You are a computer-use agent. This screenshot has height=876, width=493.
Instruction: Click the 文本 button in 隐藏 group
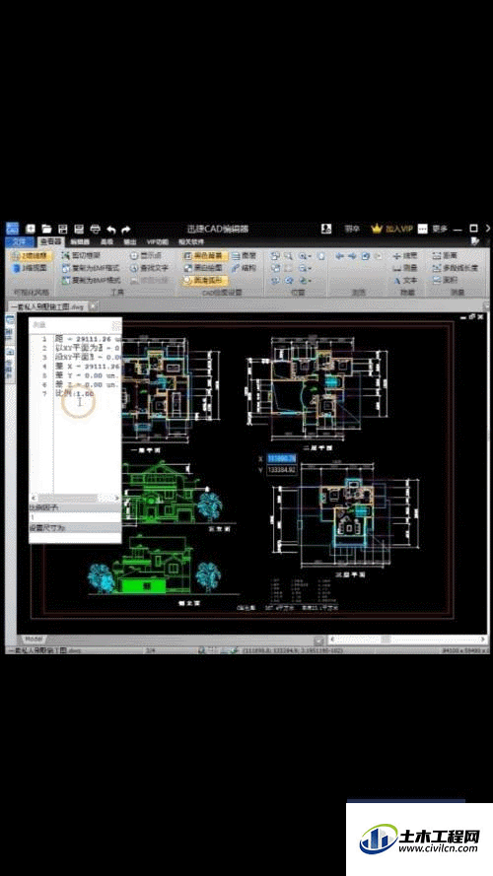tap(404, 280)
